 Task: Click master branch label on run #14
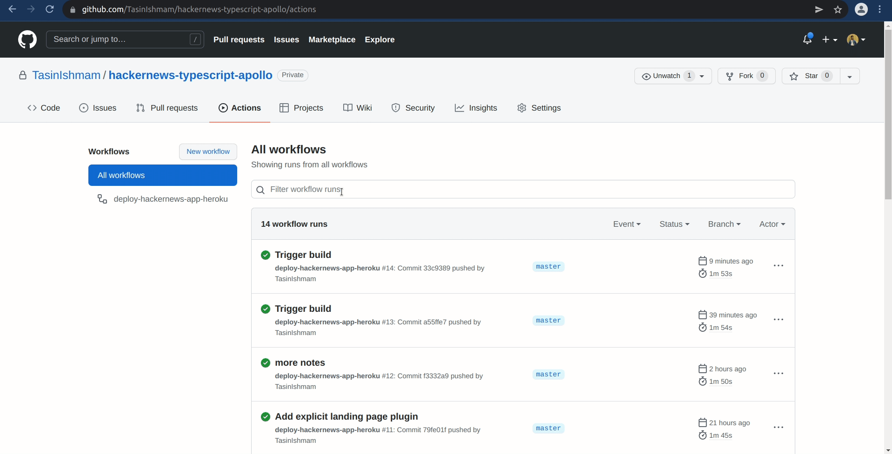(x=548, y=267)
